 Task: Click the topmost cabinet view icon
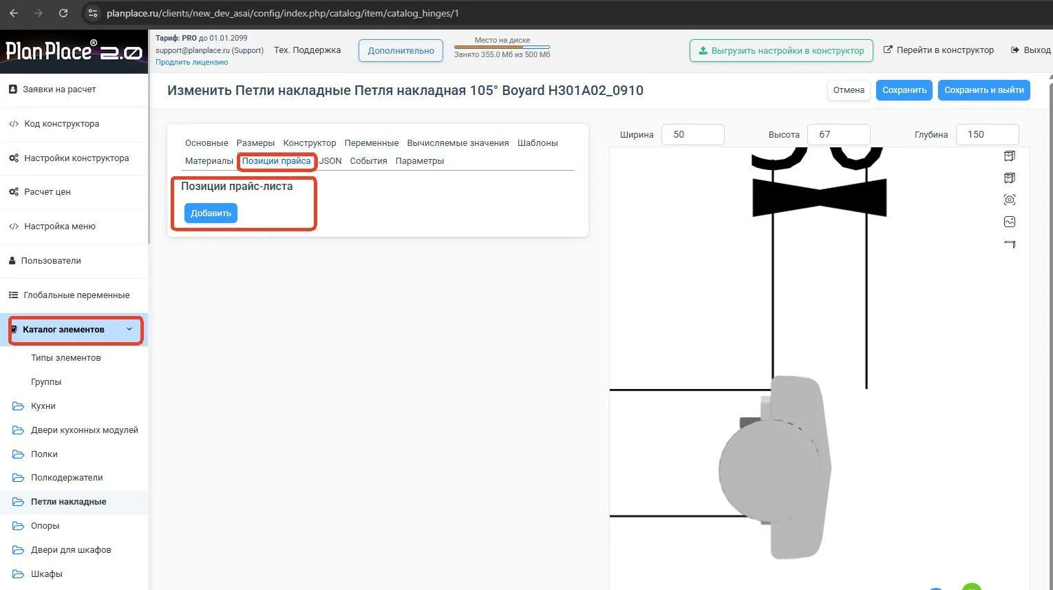(x=1010, y=156)
